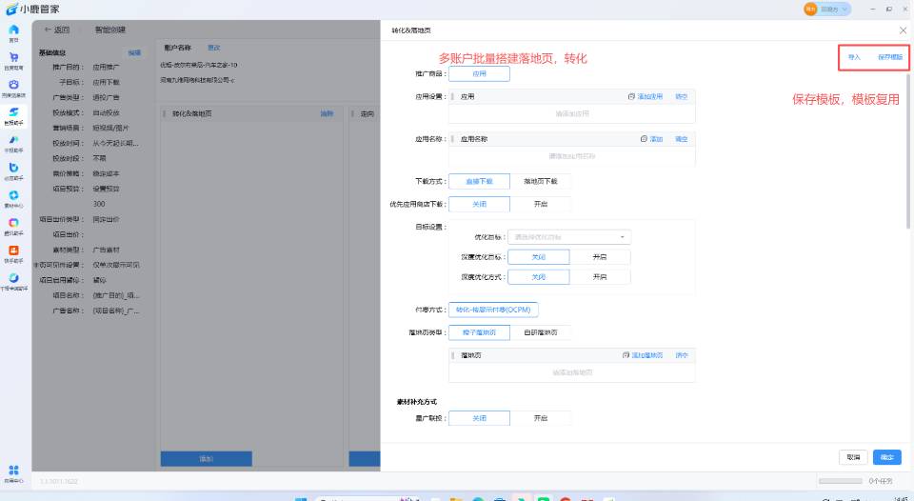Click the 添加应用 icon in 应用设置 row
Image resolution: width=914 pixels, height=501 pixels.
click(630, 96)
